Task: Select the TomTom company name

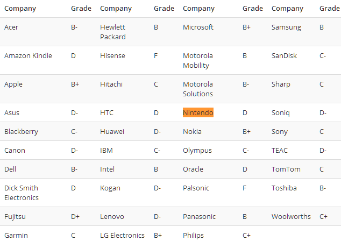Action: 286,169
